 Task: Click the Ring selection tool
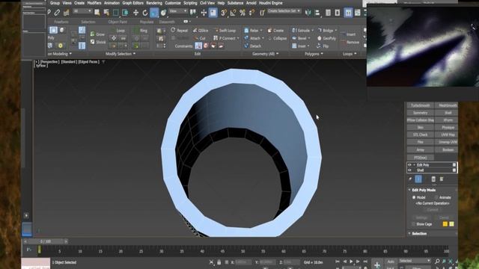click(140, 31)
